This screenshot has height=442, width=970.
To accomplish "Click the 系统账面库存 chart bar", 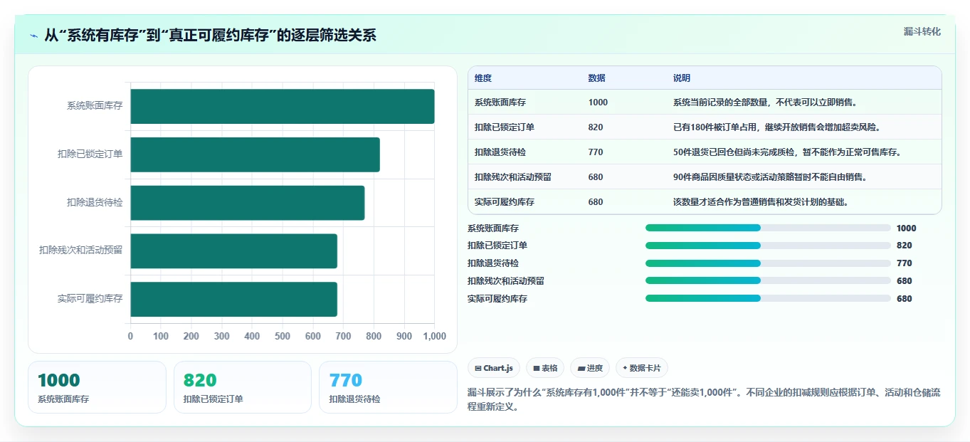I will pyautogui.click(x=282, y=106).
